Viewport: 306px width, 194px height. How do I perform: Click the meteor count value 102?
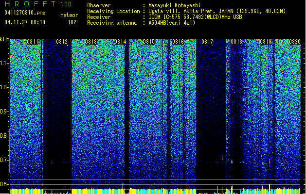[72, 22]
